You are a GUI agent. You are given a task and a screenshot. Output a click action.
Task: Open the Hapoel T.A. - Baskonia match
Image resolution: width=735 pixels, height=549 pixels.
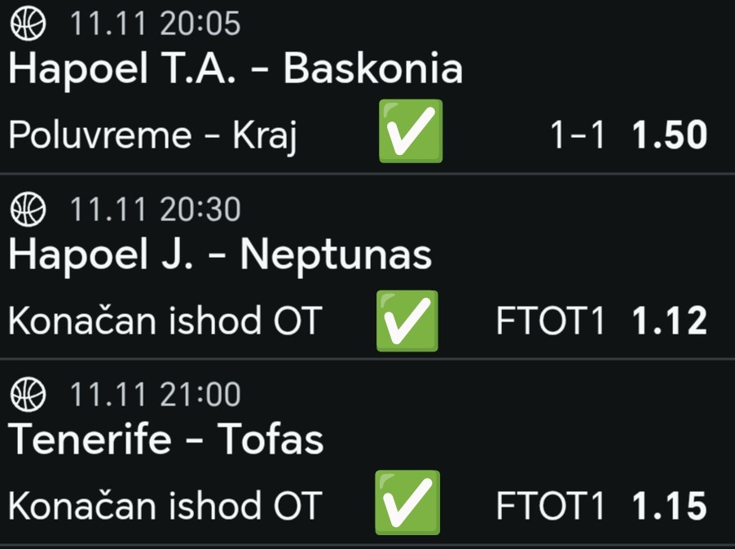[235, 69]
